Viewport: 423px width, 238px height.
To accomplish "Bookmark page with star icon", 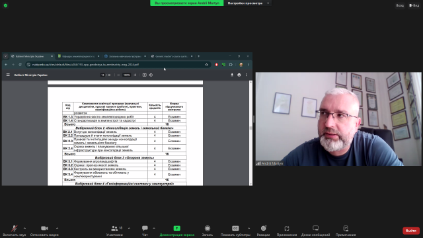I will click(207, 65).
